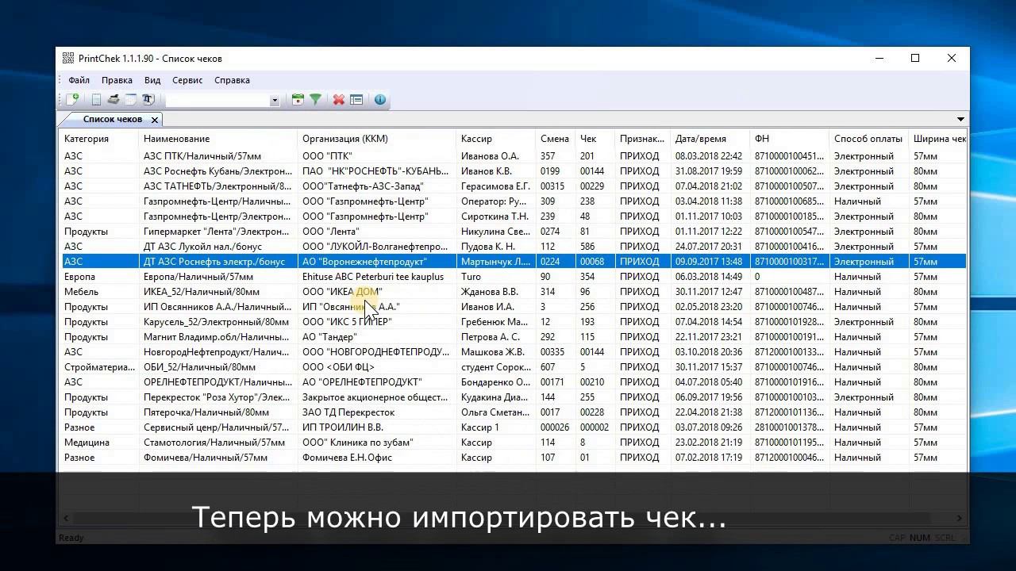This screenshot has height=571, width=1016.
Task: Click the ФН column header
Action: [790, 139]
